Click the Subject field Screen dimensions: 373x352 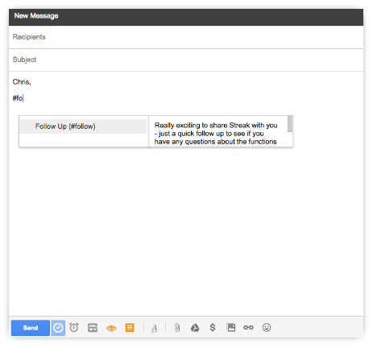186,60
